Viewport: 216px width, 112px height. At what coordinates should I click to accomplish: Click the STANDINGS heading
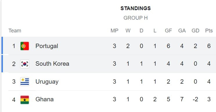(136, 8)
